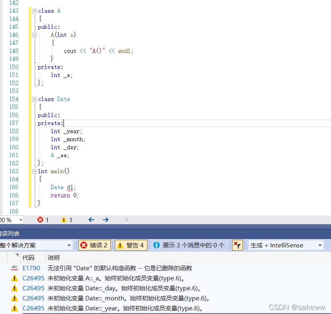The height and width of the screenshot is (314, 331).
Task: Click line number 154 in the gutter
Action: point(14,99)
